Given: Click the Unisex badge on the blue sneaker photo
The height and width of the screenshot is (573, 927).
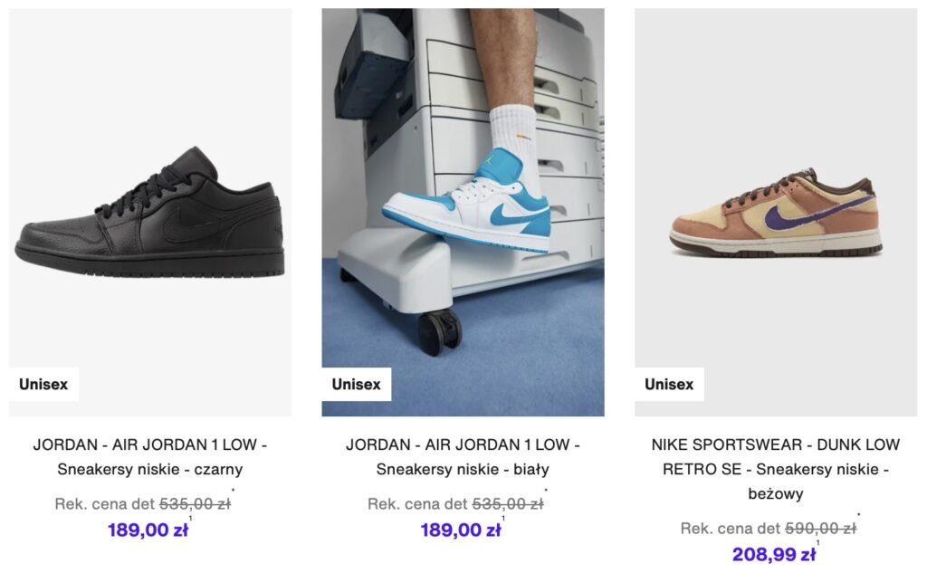Looking at the screenshot, I should (x=357, y=385).
